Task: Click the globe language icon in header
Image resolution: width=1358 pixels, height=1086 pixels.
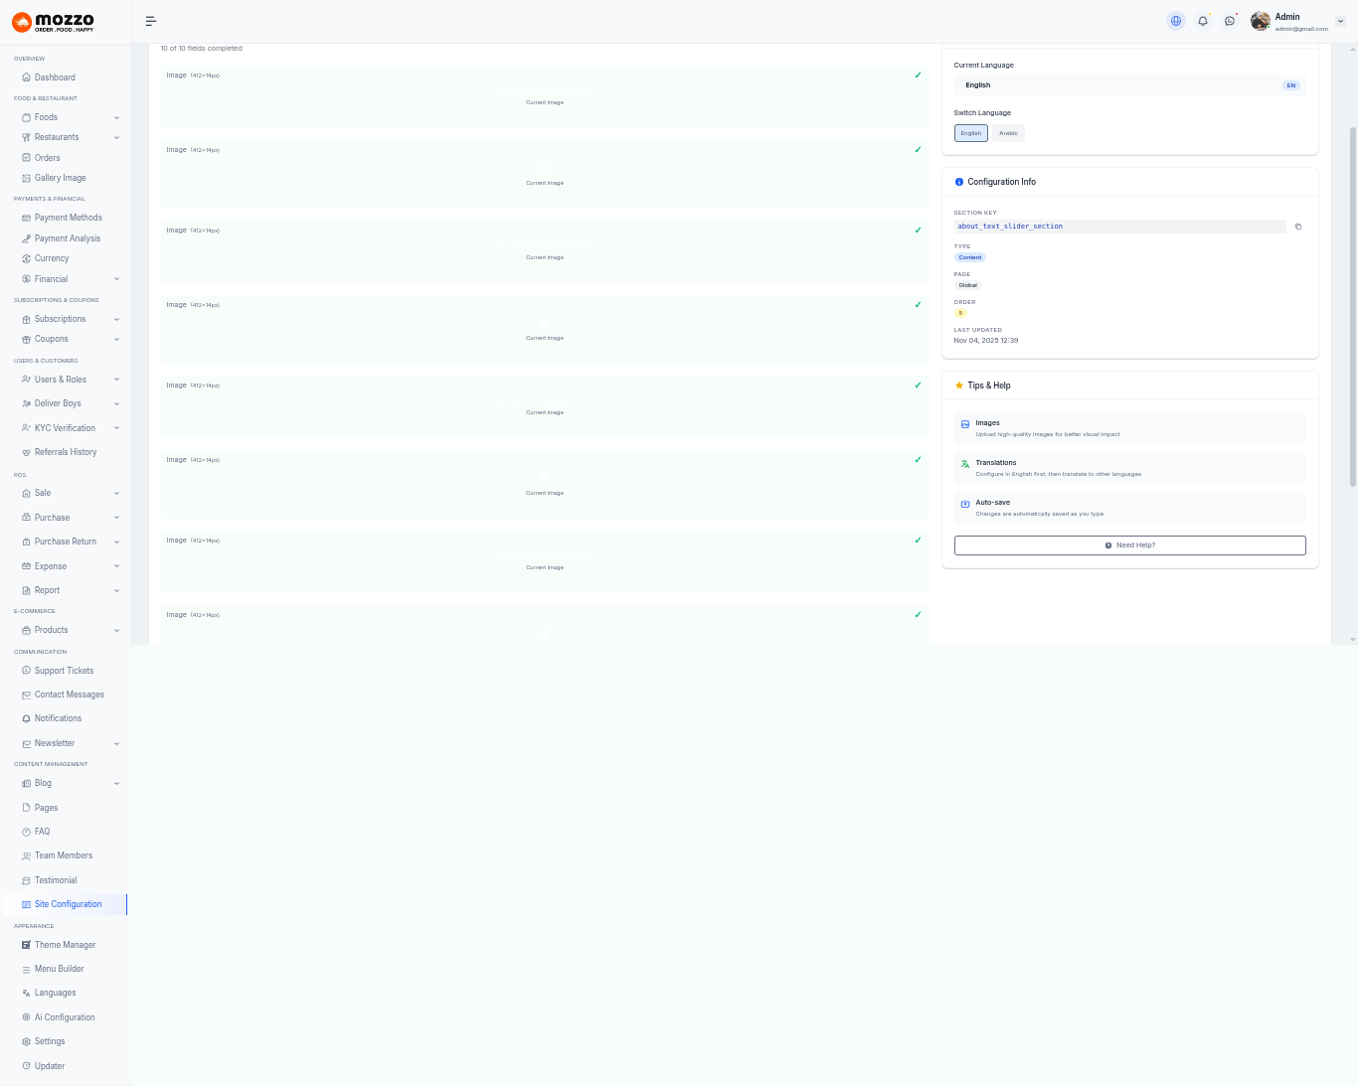Action: point(1176,21)
